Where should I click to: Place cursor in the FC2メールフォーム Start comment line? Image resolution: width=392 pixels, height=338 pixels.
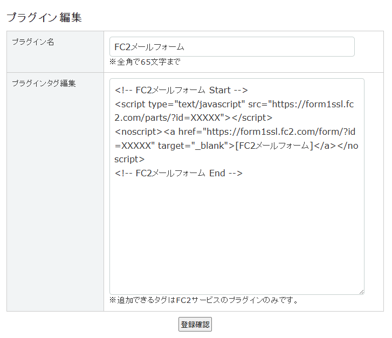[x=181, y=89]
